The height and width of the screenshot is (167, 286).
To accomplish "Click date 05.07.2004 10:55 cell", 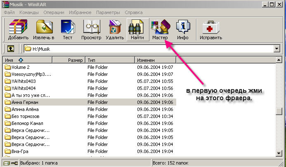I will tap(155, 81).
